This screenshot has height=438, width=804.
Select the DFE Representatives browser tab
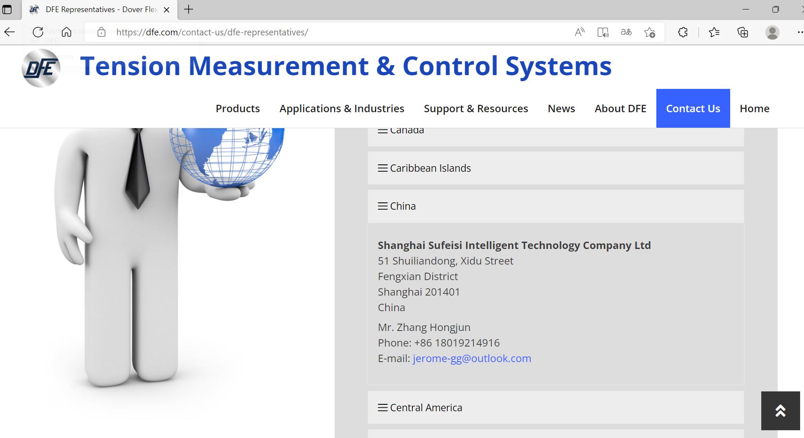pyautogui.click(x=100, y=9)
